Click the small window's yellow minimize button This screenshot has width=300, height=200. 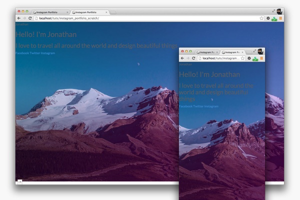186,51
